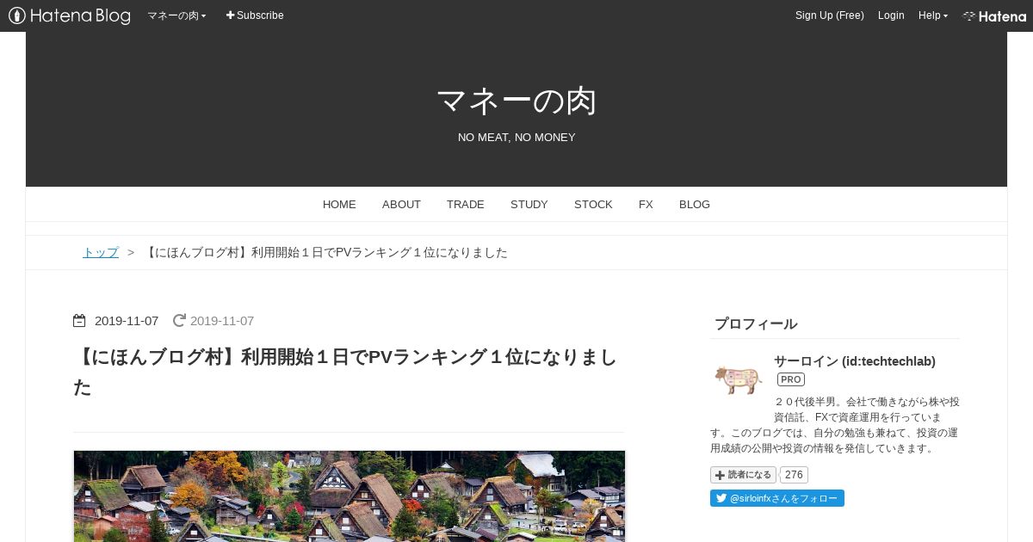Screen dimensions: 1033x542
Task: Become a reader via 読者になる button
Action: (x=743, y=475)
